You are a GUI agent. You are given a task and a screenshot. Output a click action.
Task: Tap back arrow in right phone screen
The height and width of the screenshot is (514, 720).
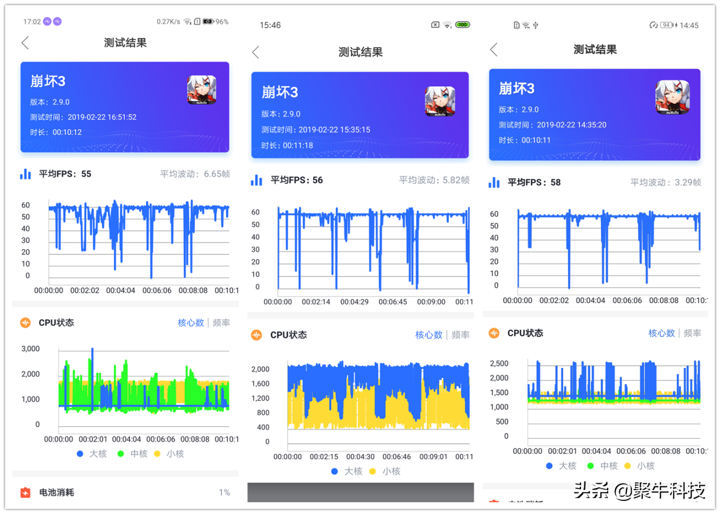coord(494,49)
